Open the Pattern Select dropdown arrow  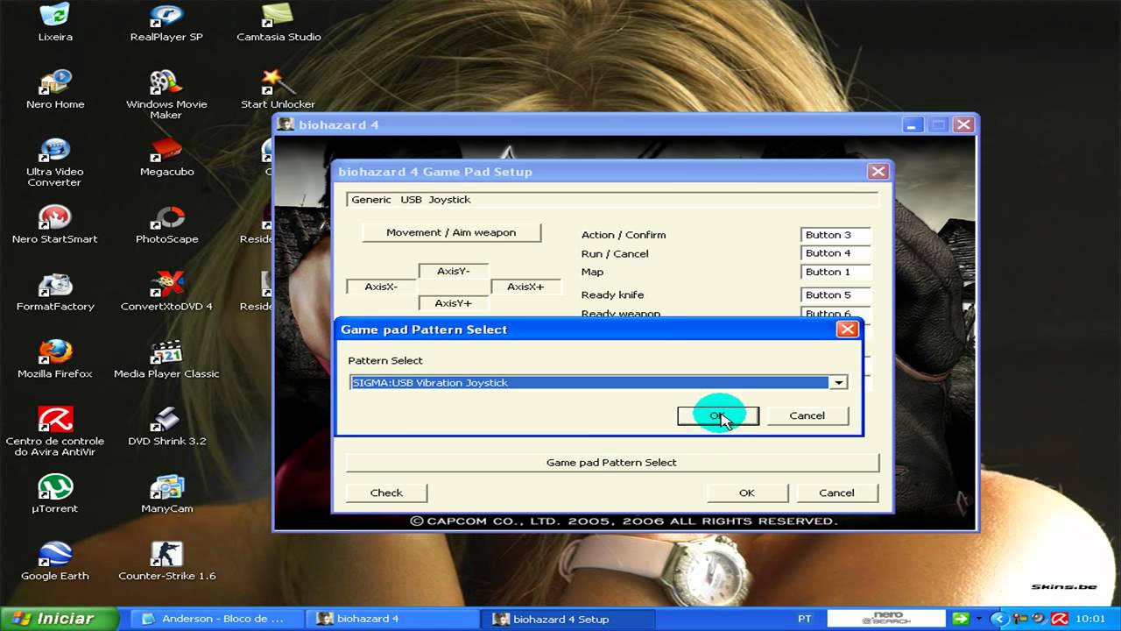point(839,382)
